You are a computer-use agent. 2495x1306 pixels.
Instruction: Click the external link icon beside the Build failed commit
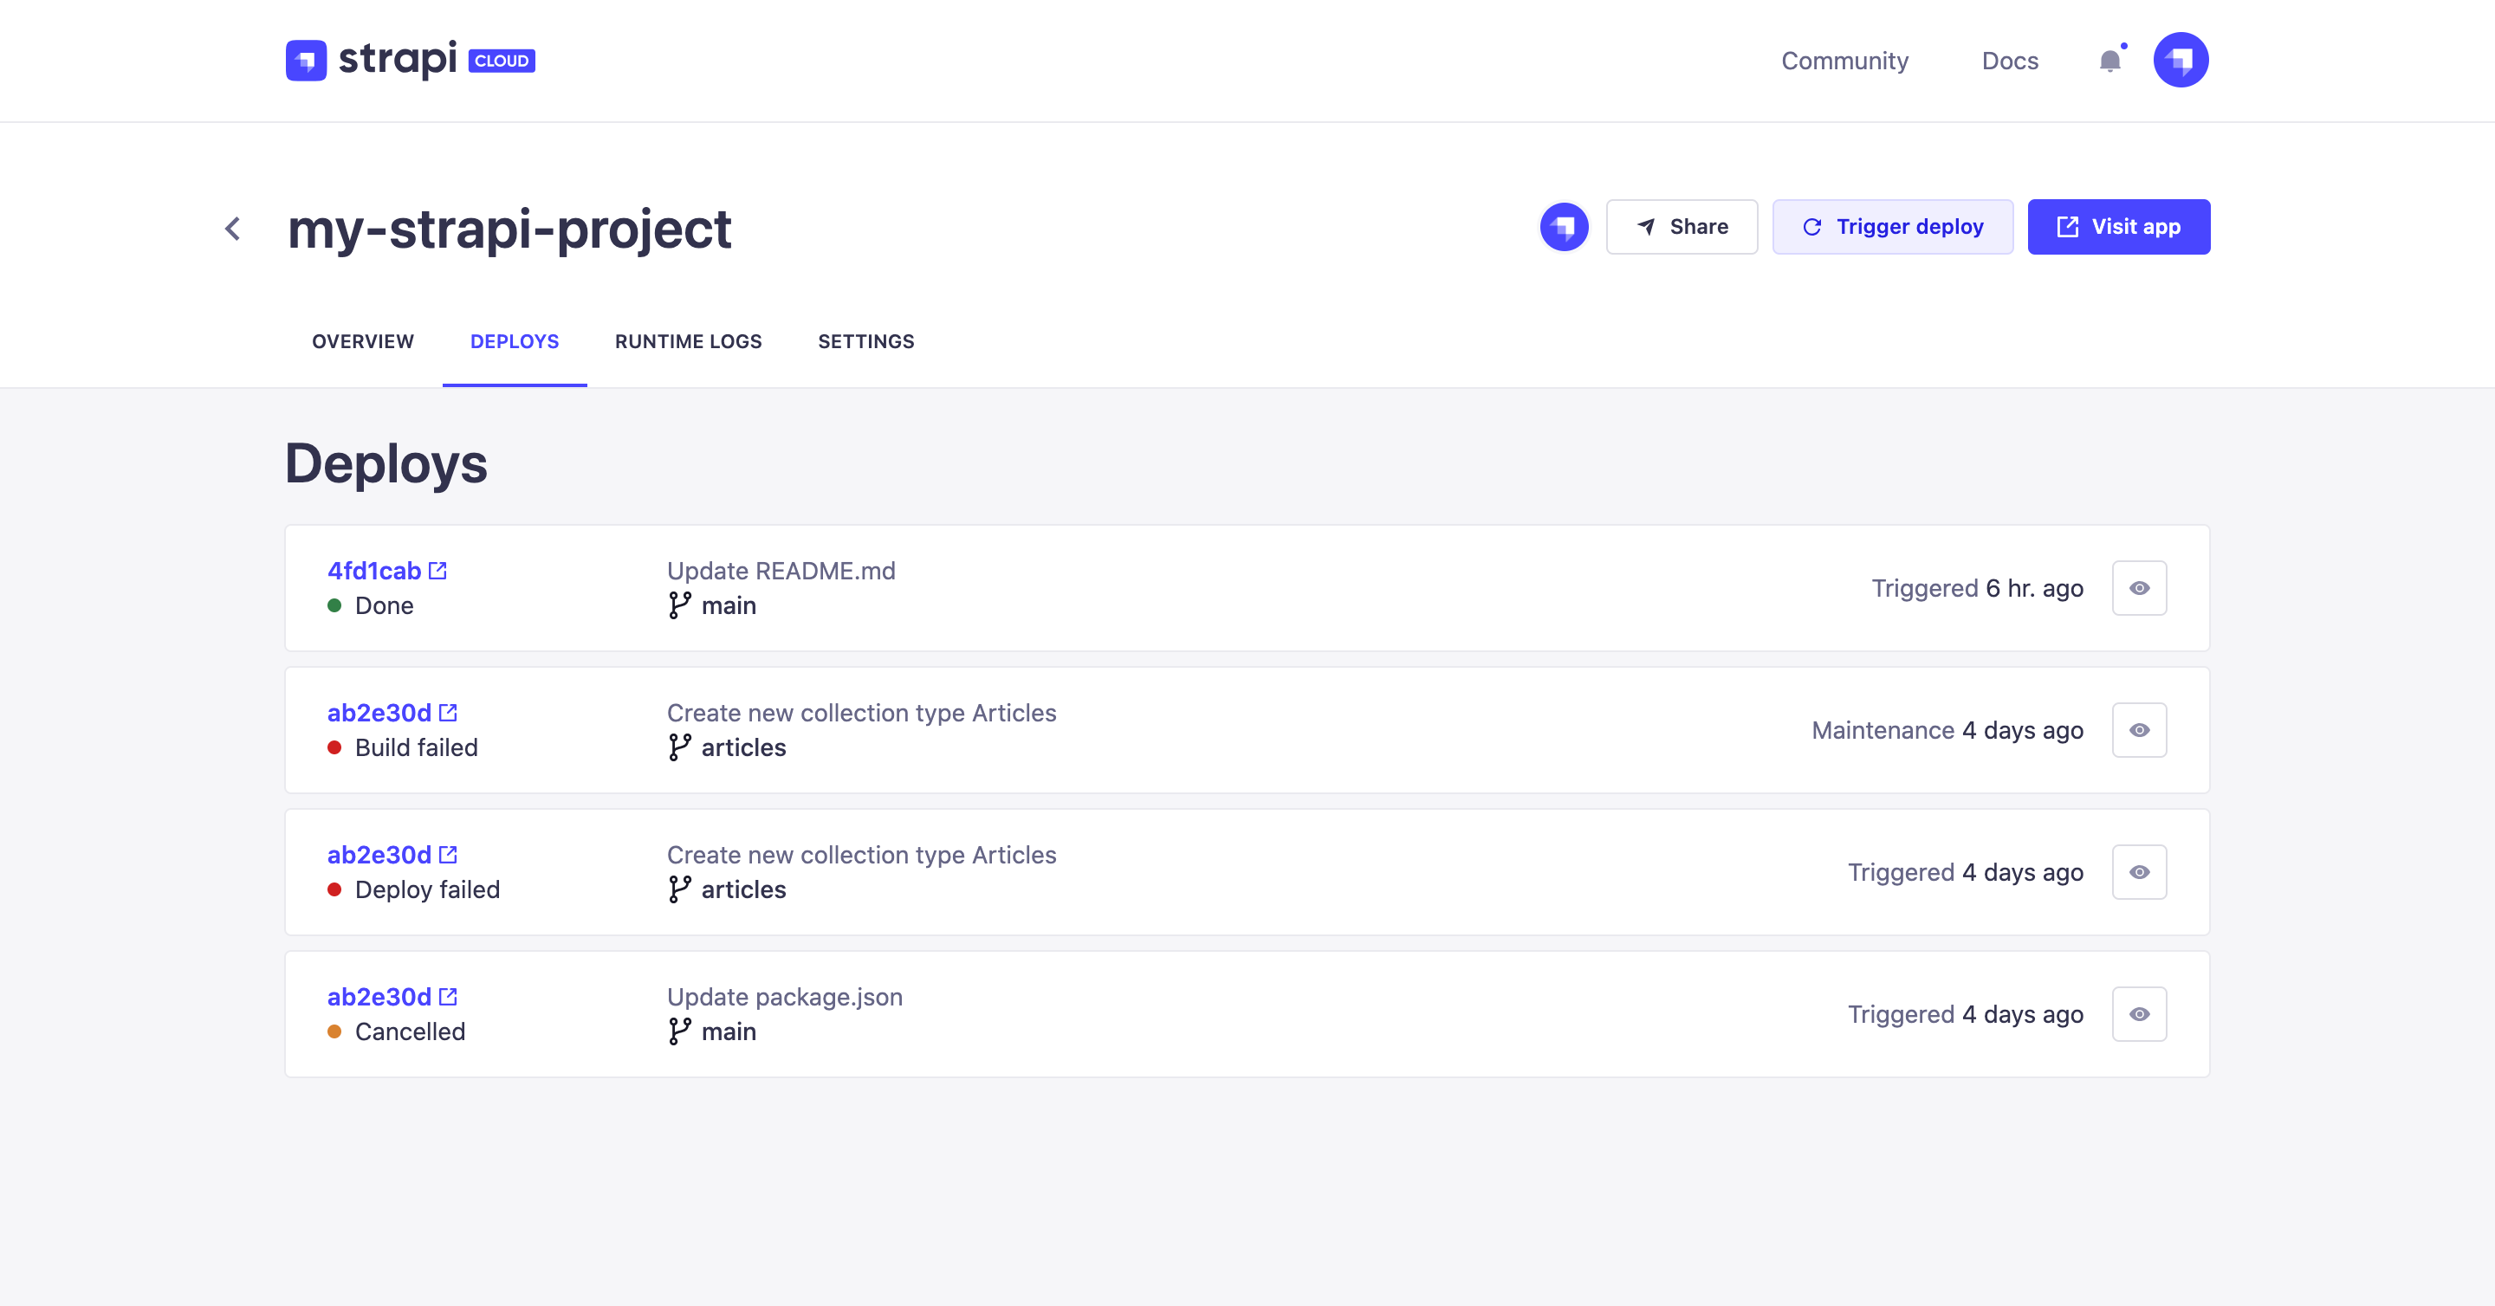point(449,712)
